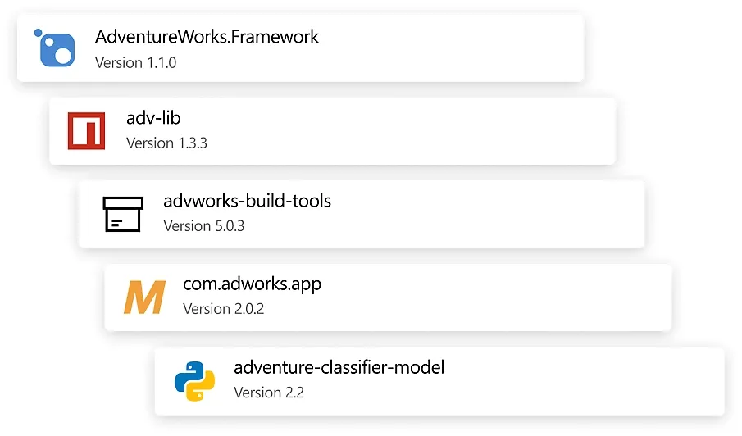Open the adv-lib package title
Viewport: 742px width, 436px height.
coord(153,119)
